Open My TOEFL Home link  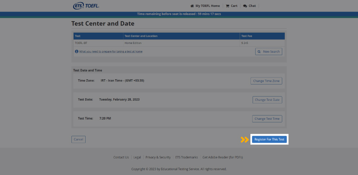click(207, 6)
